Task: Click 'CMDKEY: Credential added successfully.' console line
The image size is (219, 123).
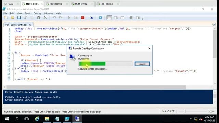Action: [x=33, y=97]
